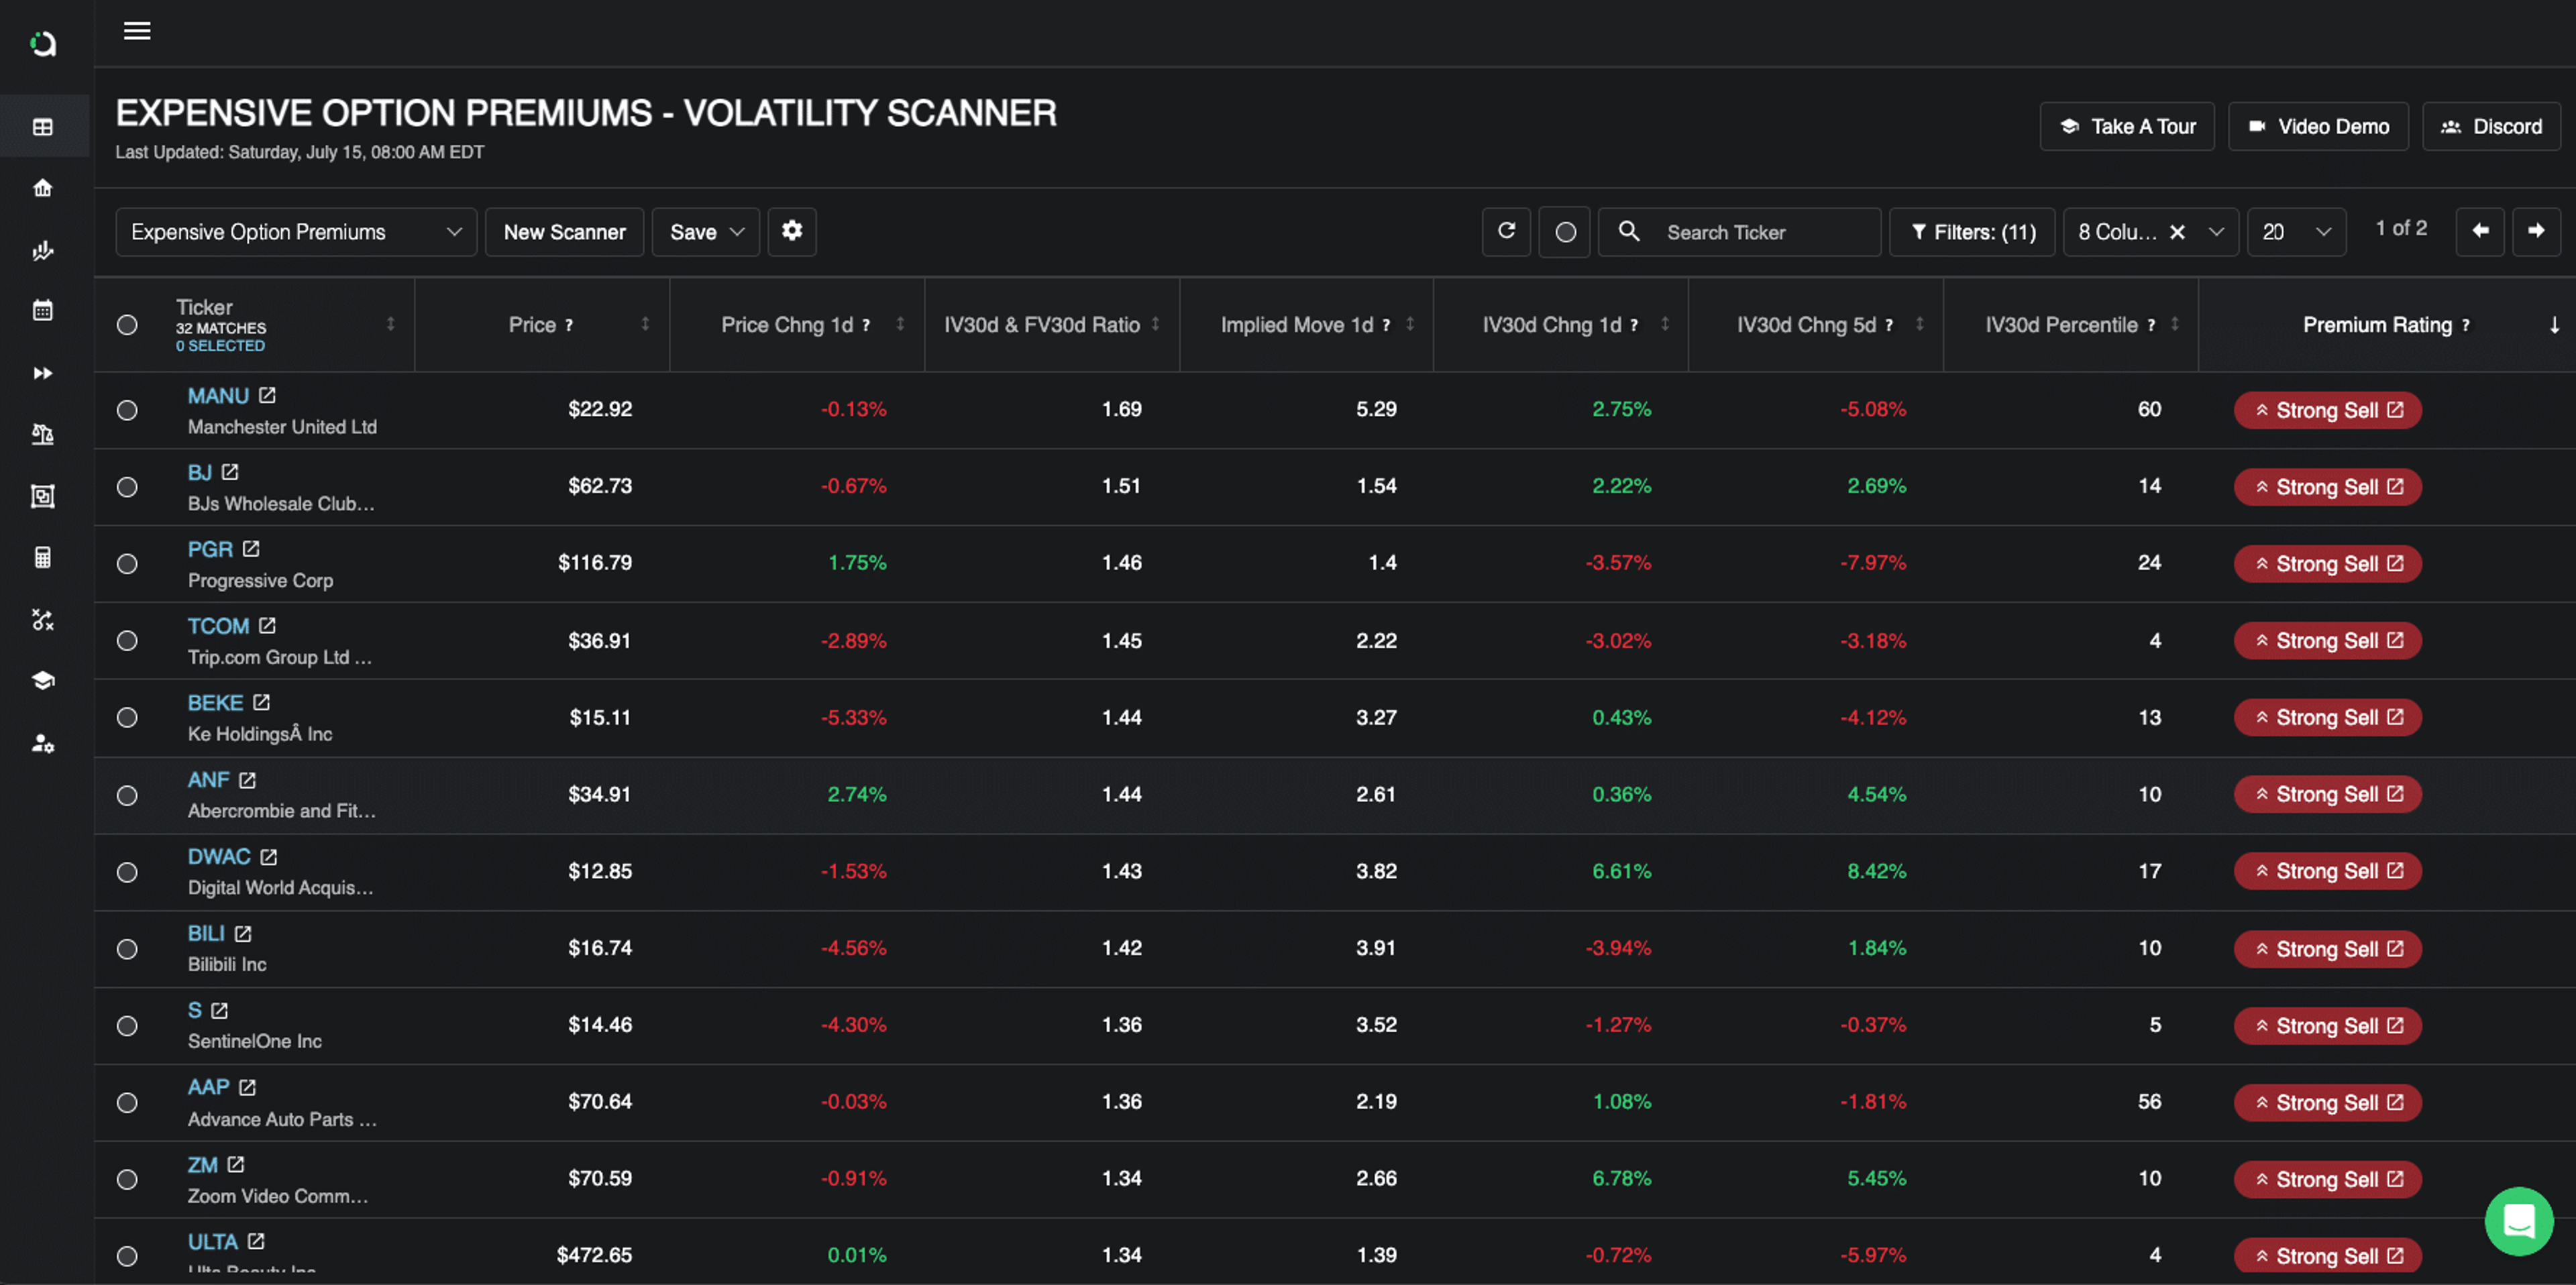
Task: Click MANU Strong Sell rating badge
Action: [x=2327, y=410]
